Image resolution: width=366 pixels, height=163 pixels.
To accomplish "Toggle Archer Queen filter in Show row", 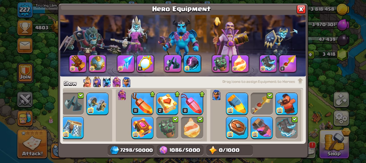I will click(97, 82).
